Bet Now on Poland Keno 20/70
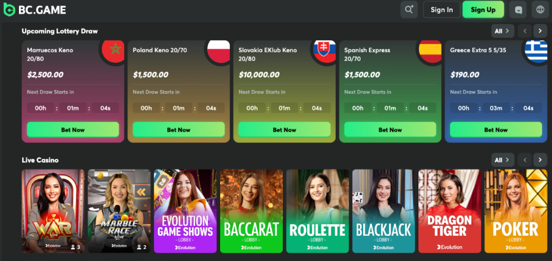 coord(178,130)
